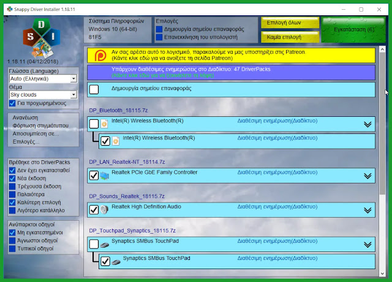Image resolution: width=392 pixels, height=282 pixels.
Task: Click the 47 DriverPacks updates banner
Action: [x=231, y=72]
